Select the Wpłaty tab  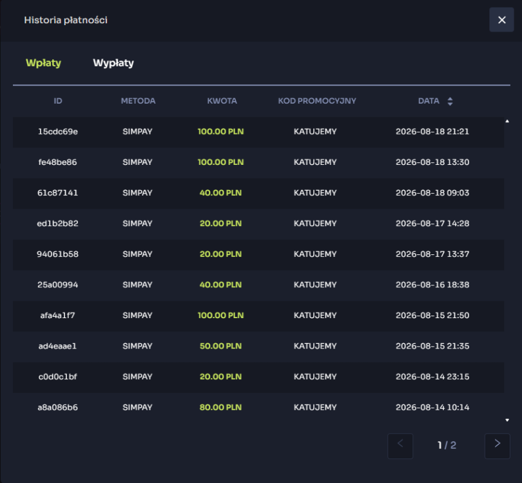point(43,63)
